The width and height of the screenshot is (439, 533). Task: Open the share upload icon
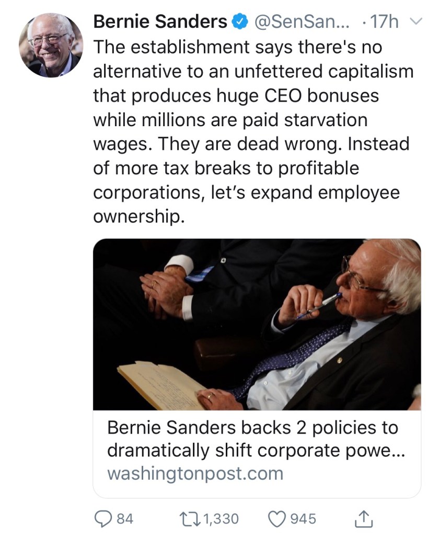point(363,519)
